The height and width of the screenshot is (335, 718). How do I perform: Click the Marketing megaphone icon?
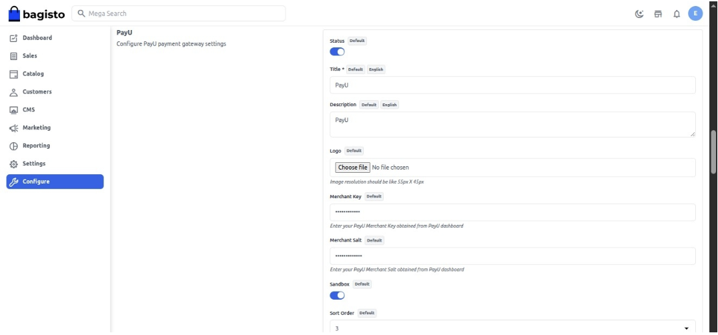pyautogui.click(x=14, y=127)
